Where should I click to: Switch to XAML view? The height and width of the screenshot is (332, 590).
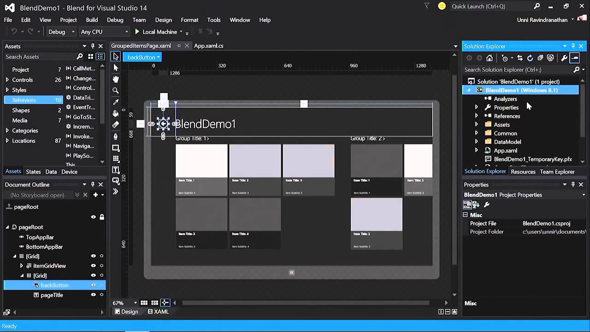click(x=158, y=312)
